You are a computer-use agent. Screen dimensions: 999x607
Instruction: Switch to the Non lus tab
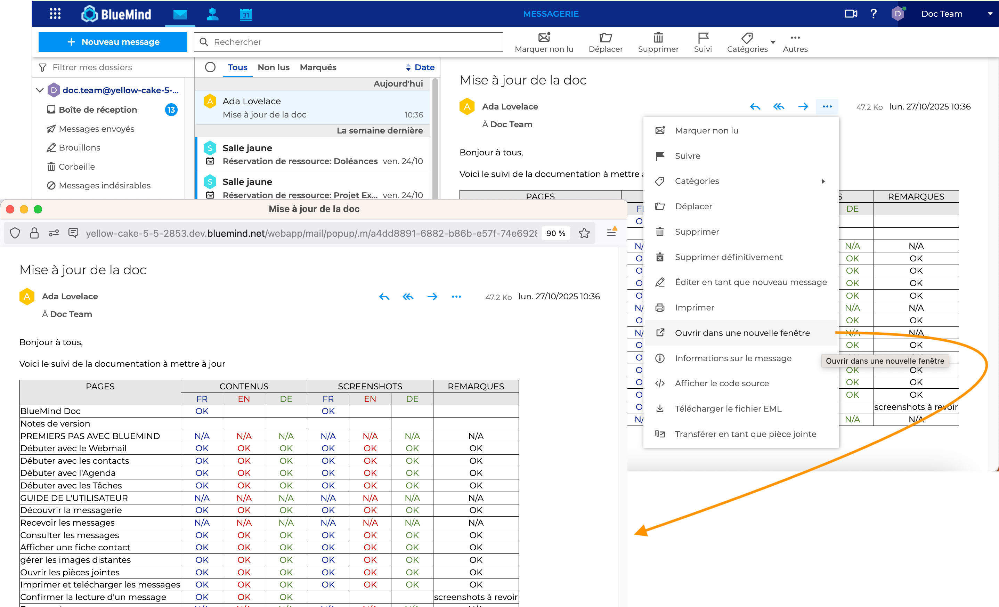(x=273, y=67)
